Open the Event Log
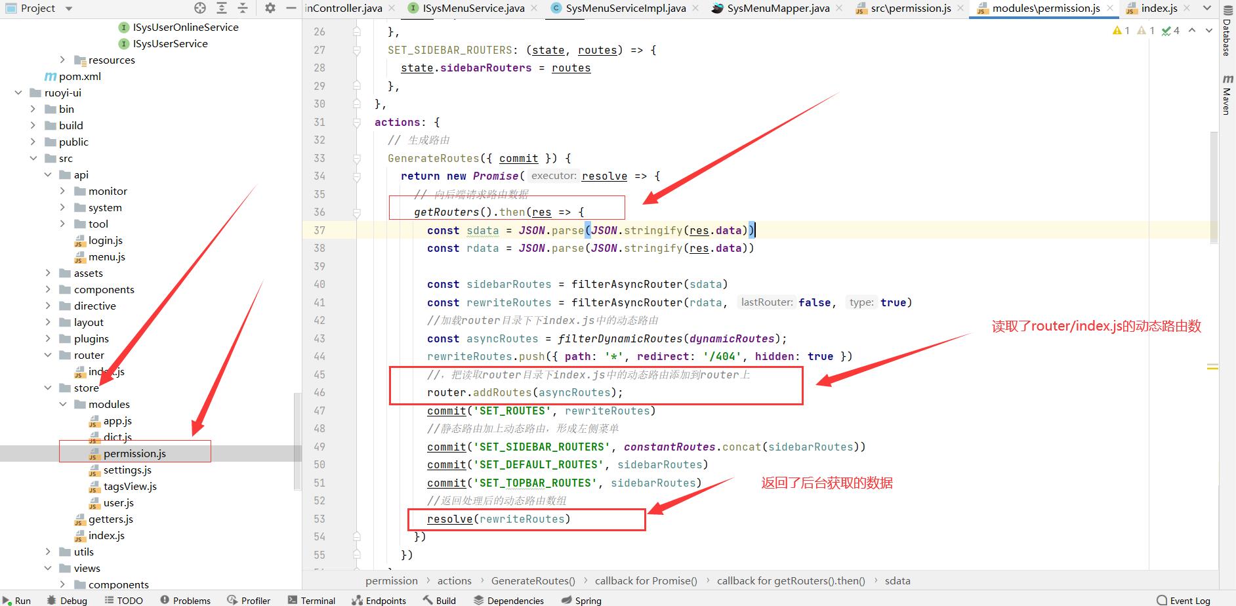 (1184, 600)
